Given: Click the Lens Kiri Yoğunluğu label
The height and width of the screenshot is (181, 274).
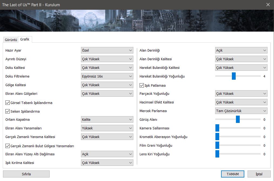Looking at the screenshot, I should [x=154, y=154].
